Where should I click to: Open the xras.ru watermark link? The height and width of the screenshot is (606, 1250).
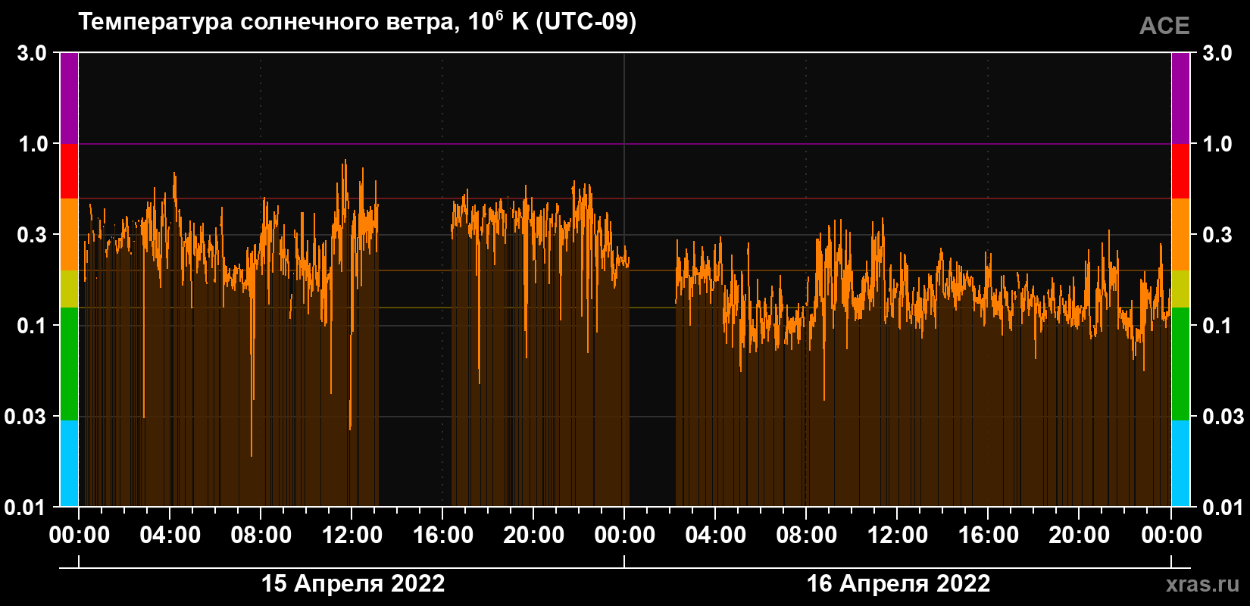pyautogui.click(x=1203, y=584)
